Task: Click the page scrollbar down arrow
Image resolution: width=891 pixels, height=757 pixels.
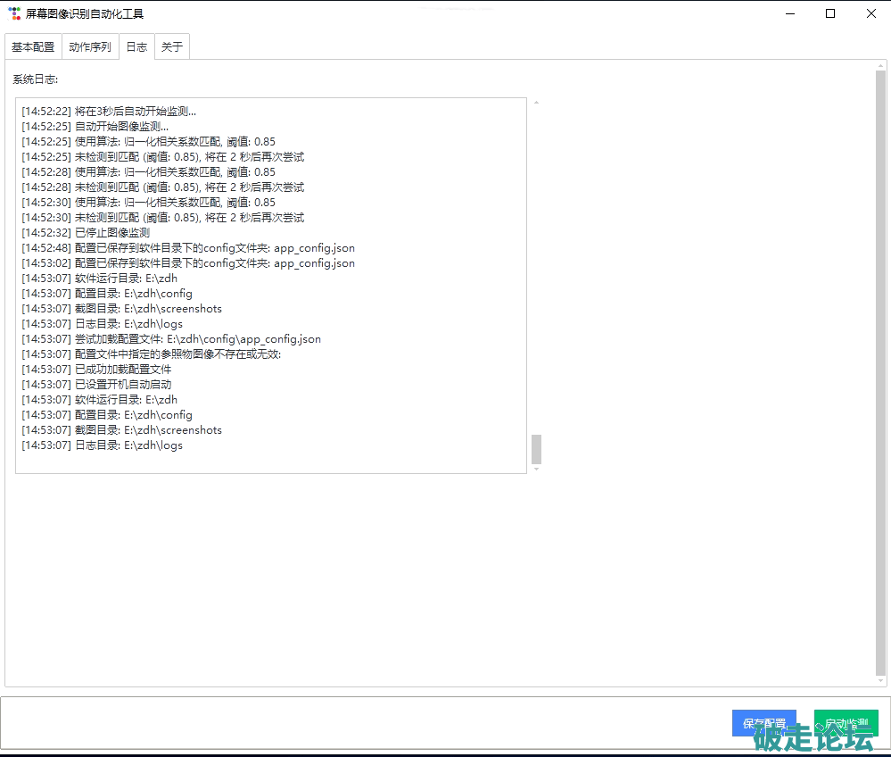Action: [x=880, y=681]
